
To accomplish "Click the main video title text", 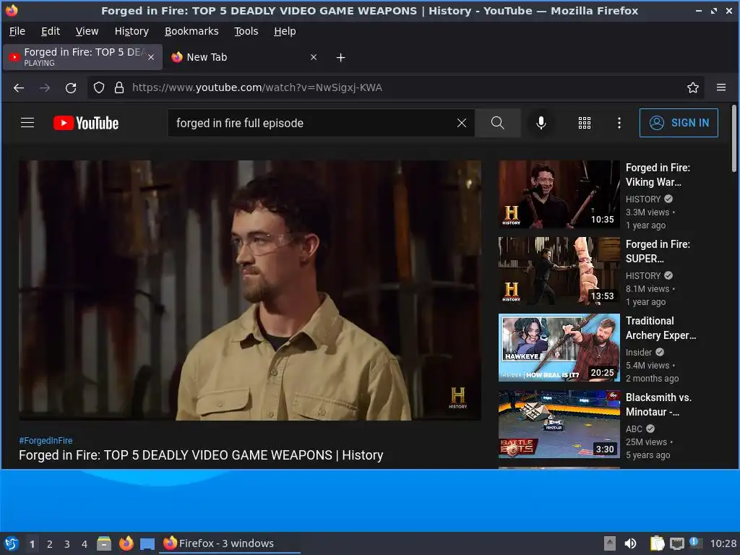I will [201, 455].
